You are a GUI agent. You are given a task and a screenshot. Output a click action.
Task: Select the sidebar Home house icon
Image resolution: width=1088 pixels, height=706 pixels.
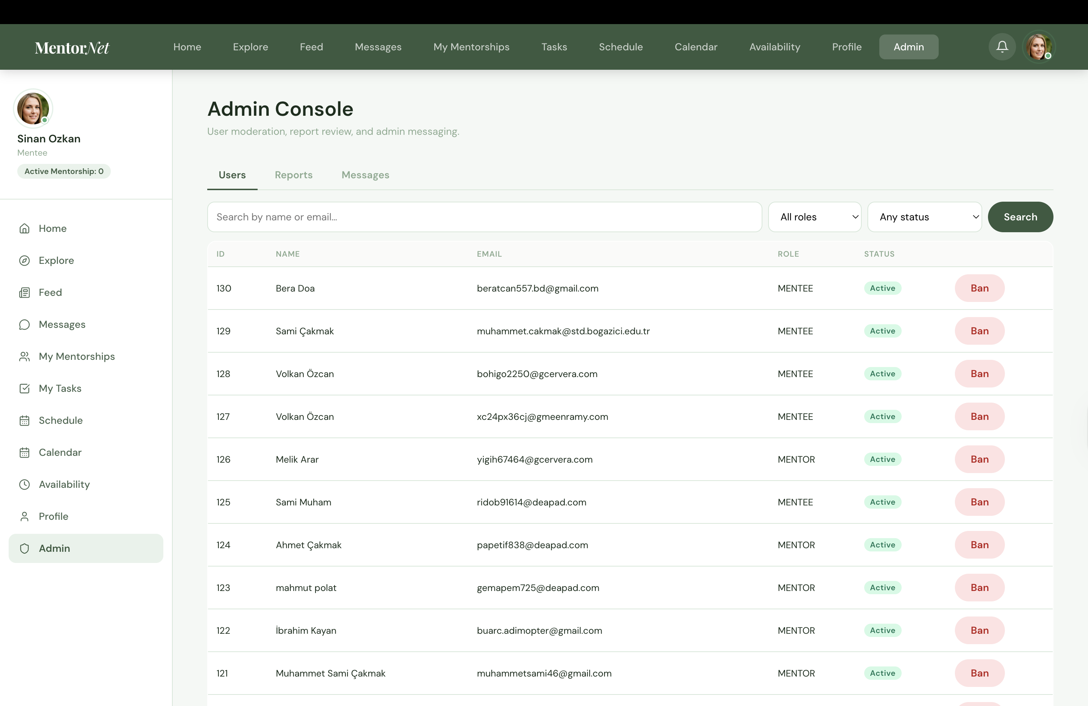pyautogui.click(x=25, y=228)
